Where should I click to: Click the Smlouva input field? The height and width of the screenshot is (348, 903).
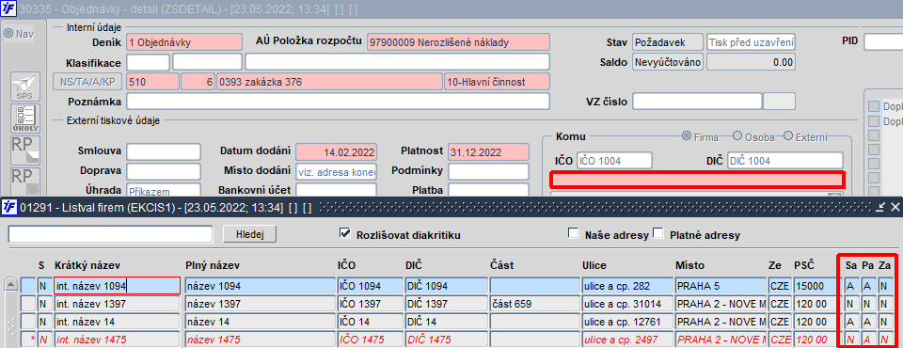[164, 152]
